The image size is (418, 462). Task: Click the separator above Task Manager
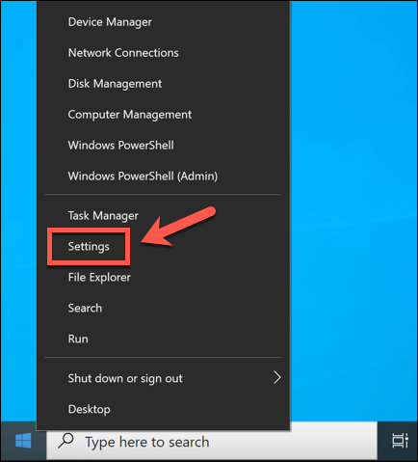click(x=163, y=194)
